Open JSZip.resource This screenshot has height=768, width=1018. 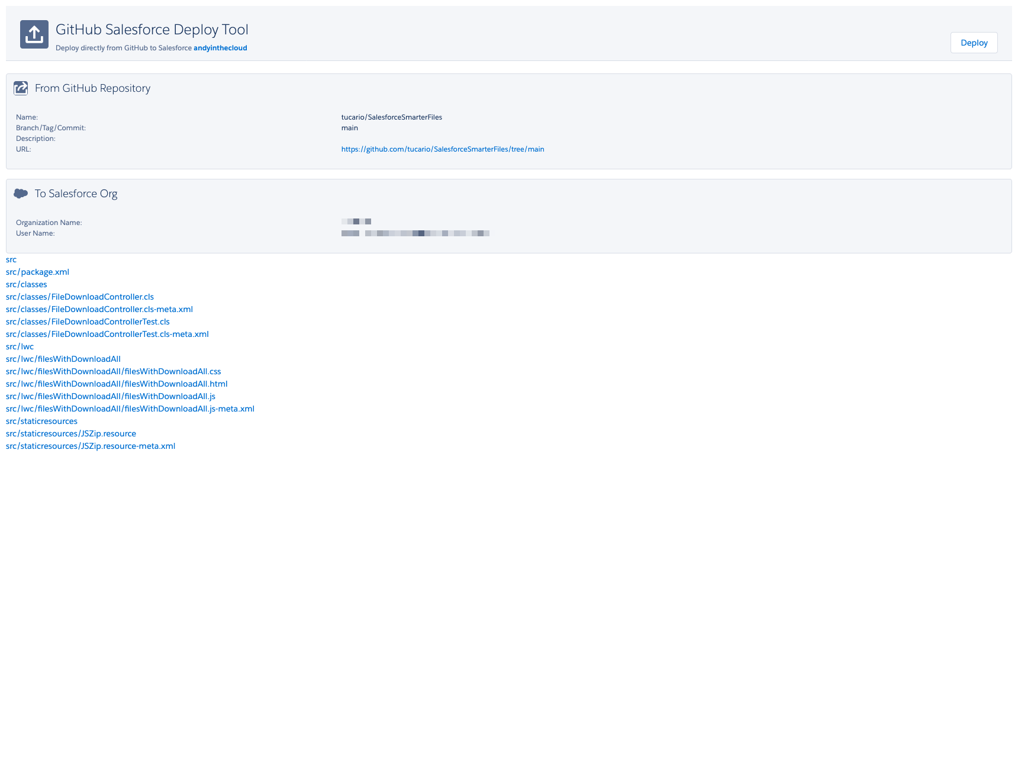pos(70,433)
